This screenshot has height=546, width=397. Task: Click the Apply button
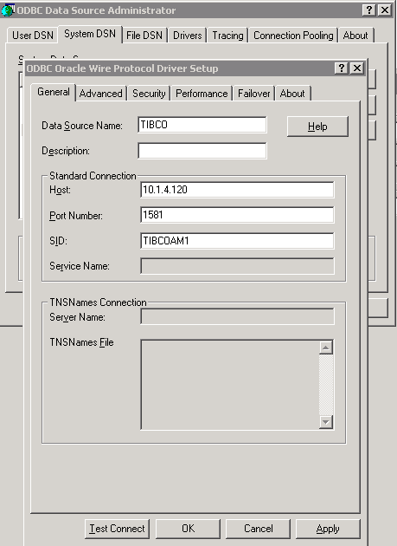(328, 529)
